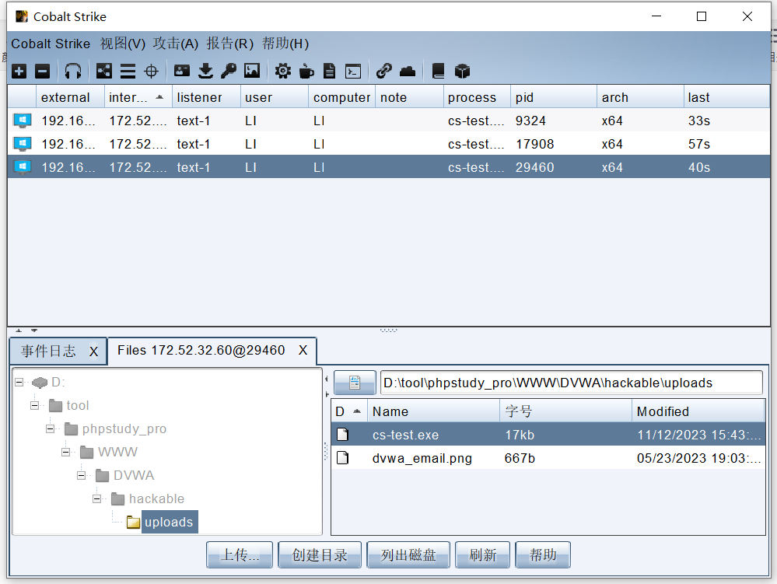This screenshot has width=777, height=584.
Task: Close the Files 172.52.32.60@29460 tab
Action: [303, 350]
